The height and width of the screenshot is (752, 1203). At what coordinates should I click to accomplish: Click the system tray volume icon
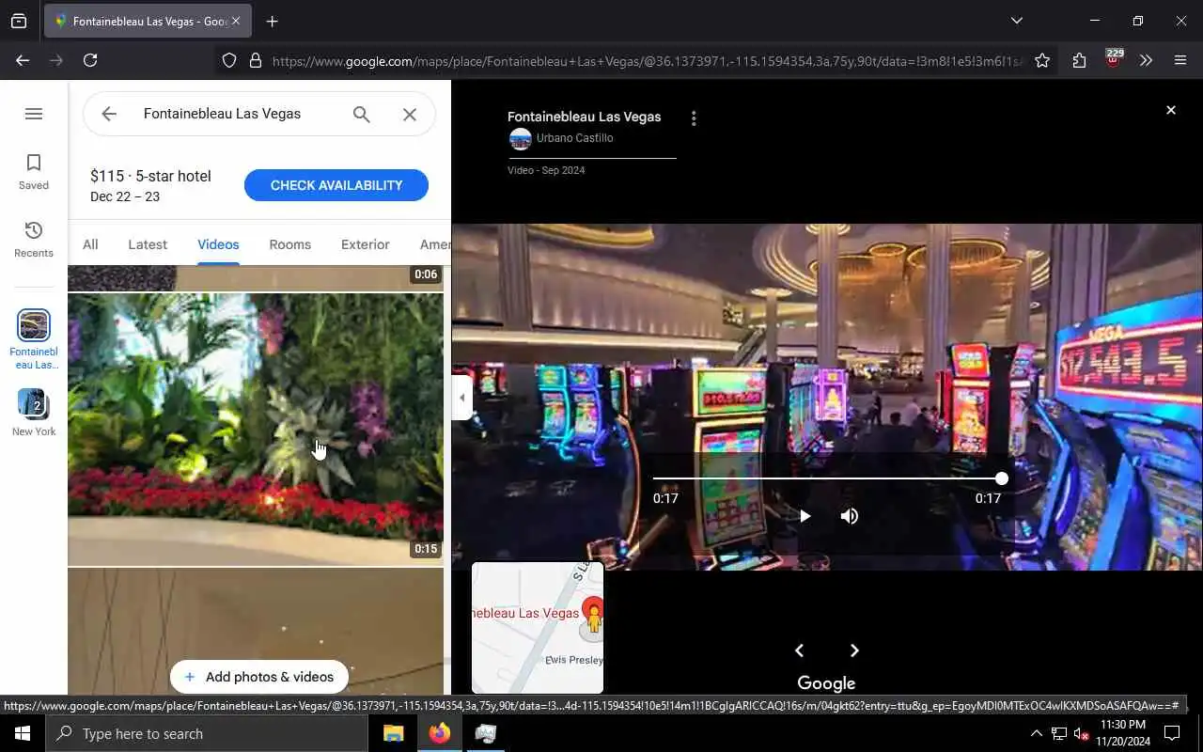coord(1080,734)
